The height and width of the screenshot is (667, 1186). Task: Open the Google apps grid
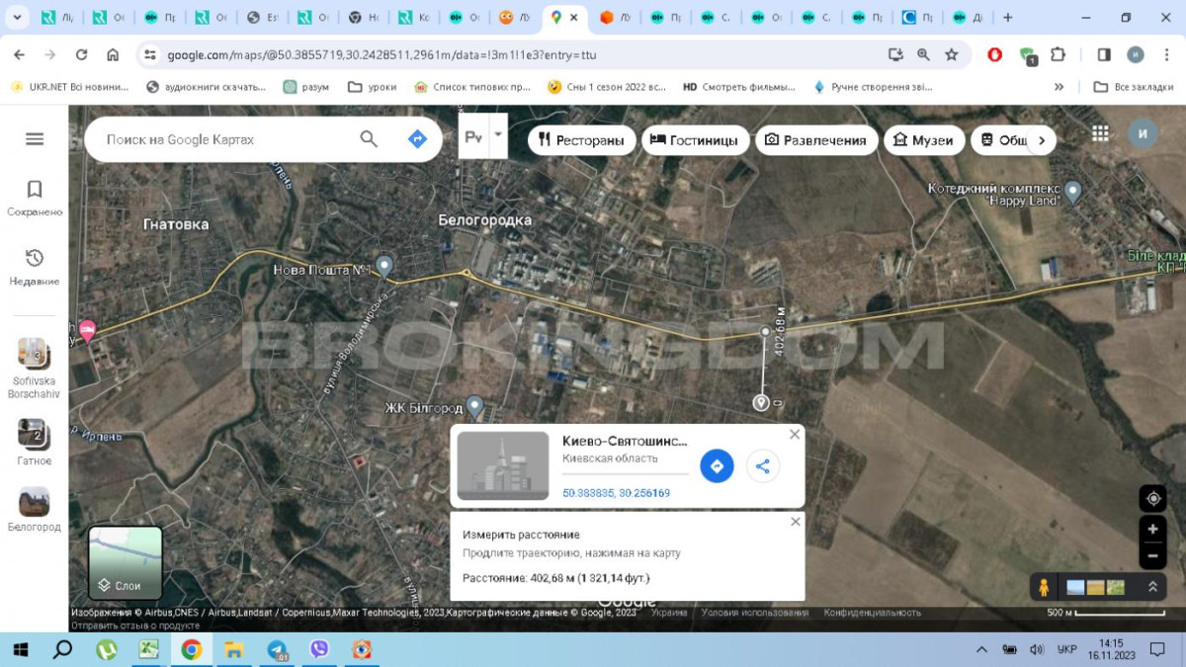1100,133
